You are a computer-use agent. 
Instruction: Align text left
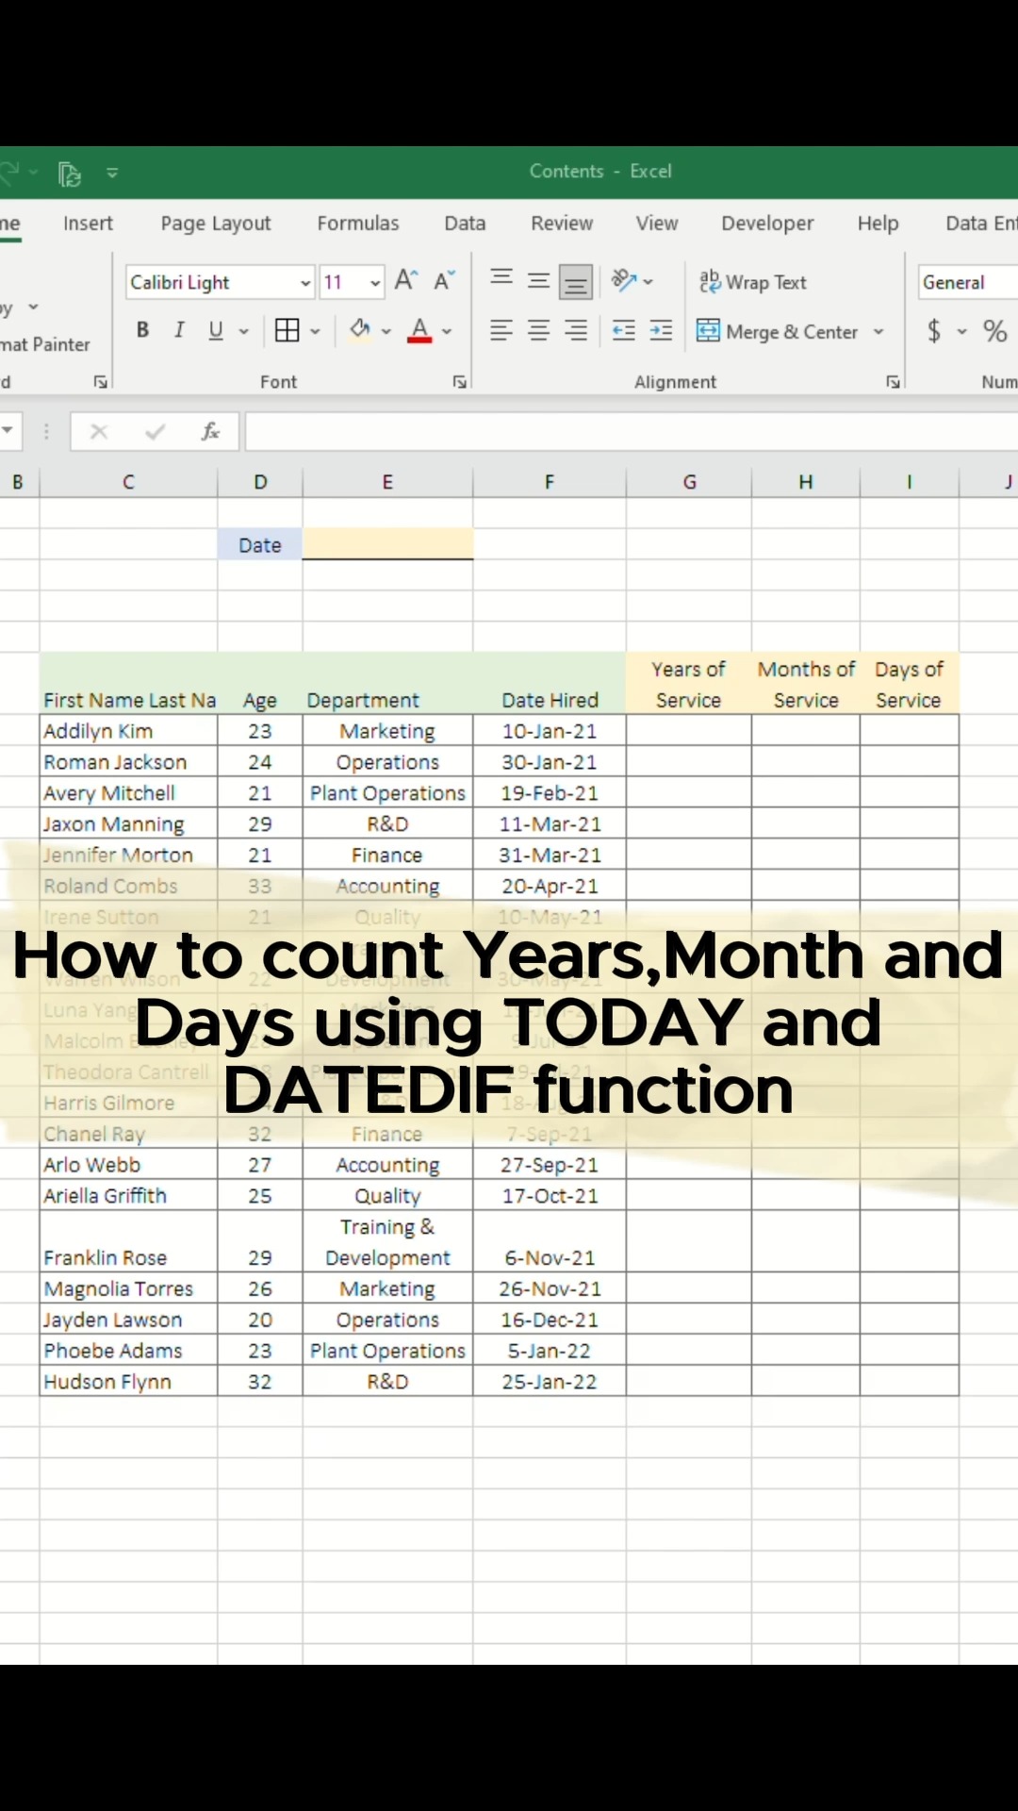pos(501,330)
